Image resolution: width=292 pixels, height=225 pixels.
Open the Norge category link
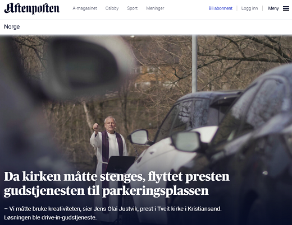coord(12,27)
